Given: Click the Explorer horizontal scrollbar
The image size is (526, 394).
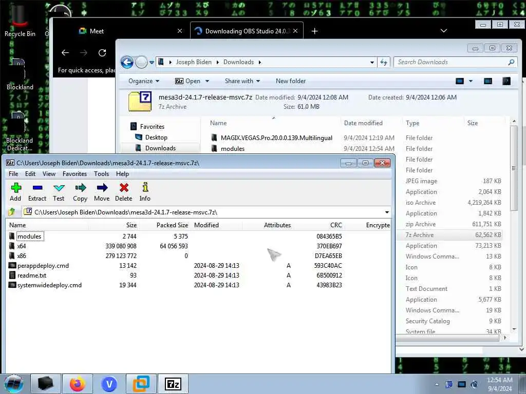Looking at the screenshot, I should click(448, 338).
